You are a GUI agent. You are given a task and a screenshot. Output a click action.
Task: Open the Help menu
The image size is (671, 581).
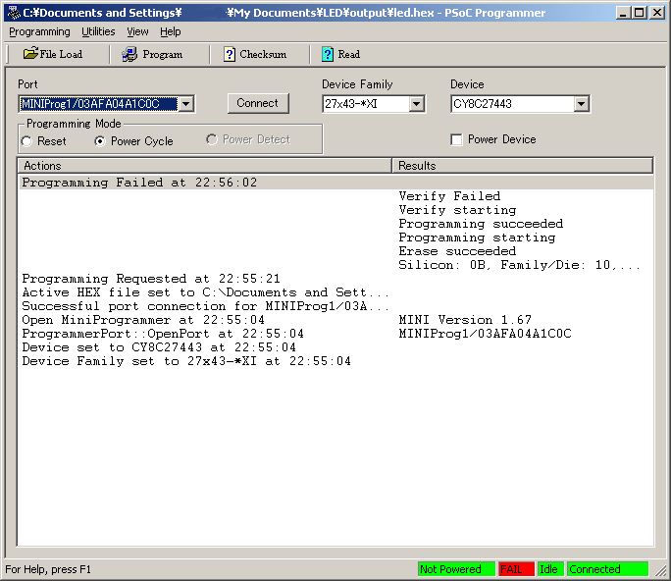[x=171, y=31]
